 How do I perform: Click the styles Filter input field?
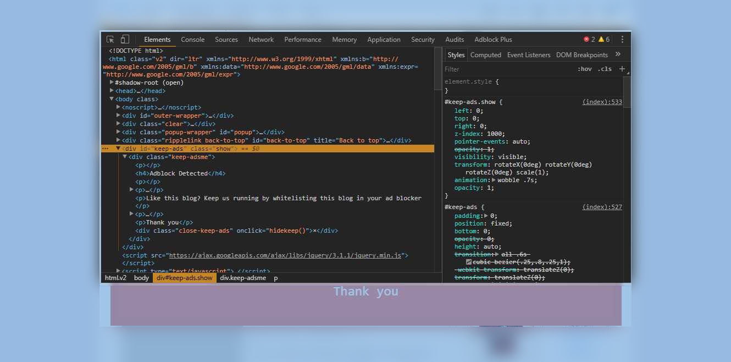click(x=508, y=69)
